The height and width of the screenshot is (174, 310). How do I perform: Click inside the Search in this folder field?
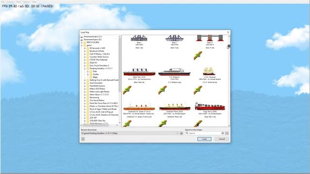pyautogui.click(x=204, y=133)
